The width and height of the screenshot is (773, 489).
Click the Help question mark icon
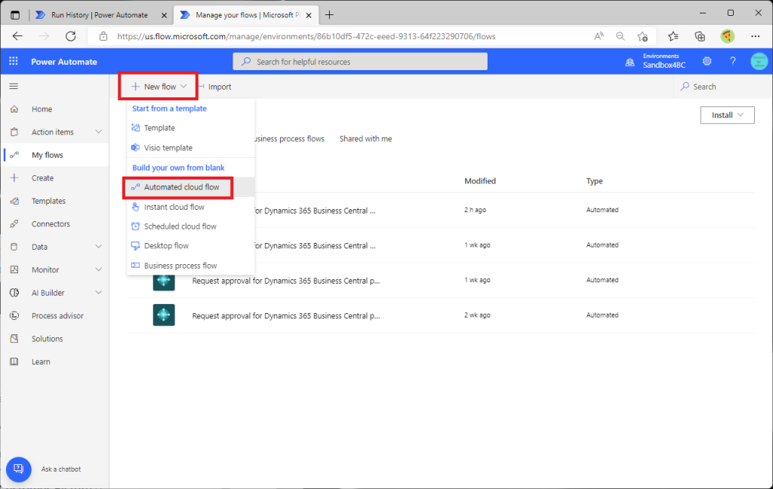(x=732, y=61)
